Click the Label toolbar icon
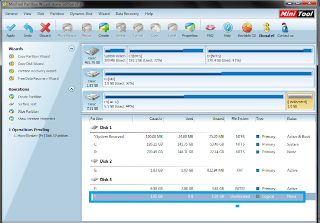This screenshot has height=223, width=320. [x=172, y=27]
